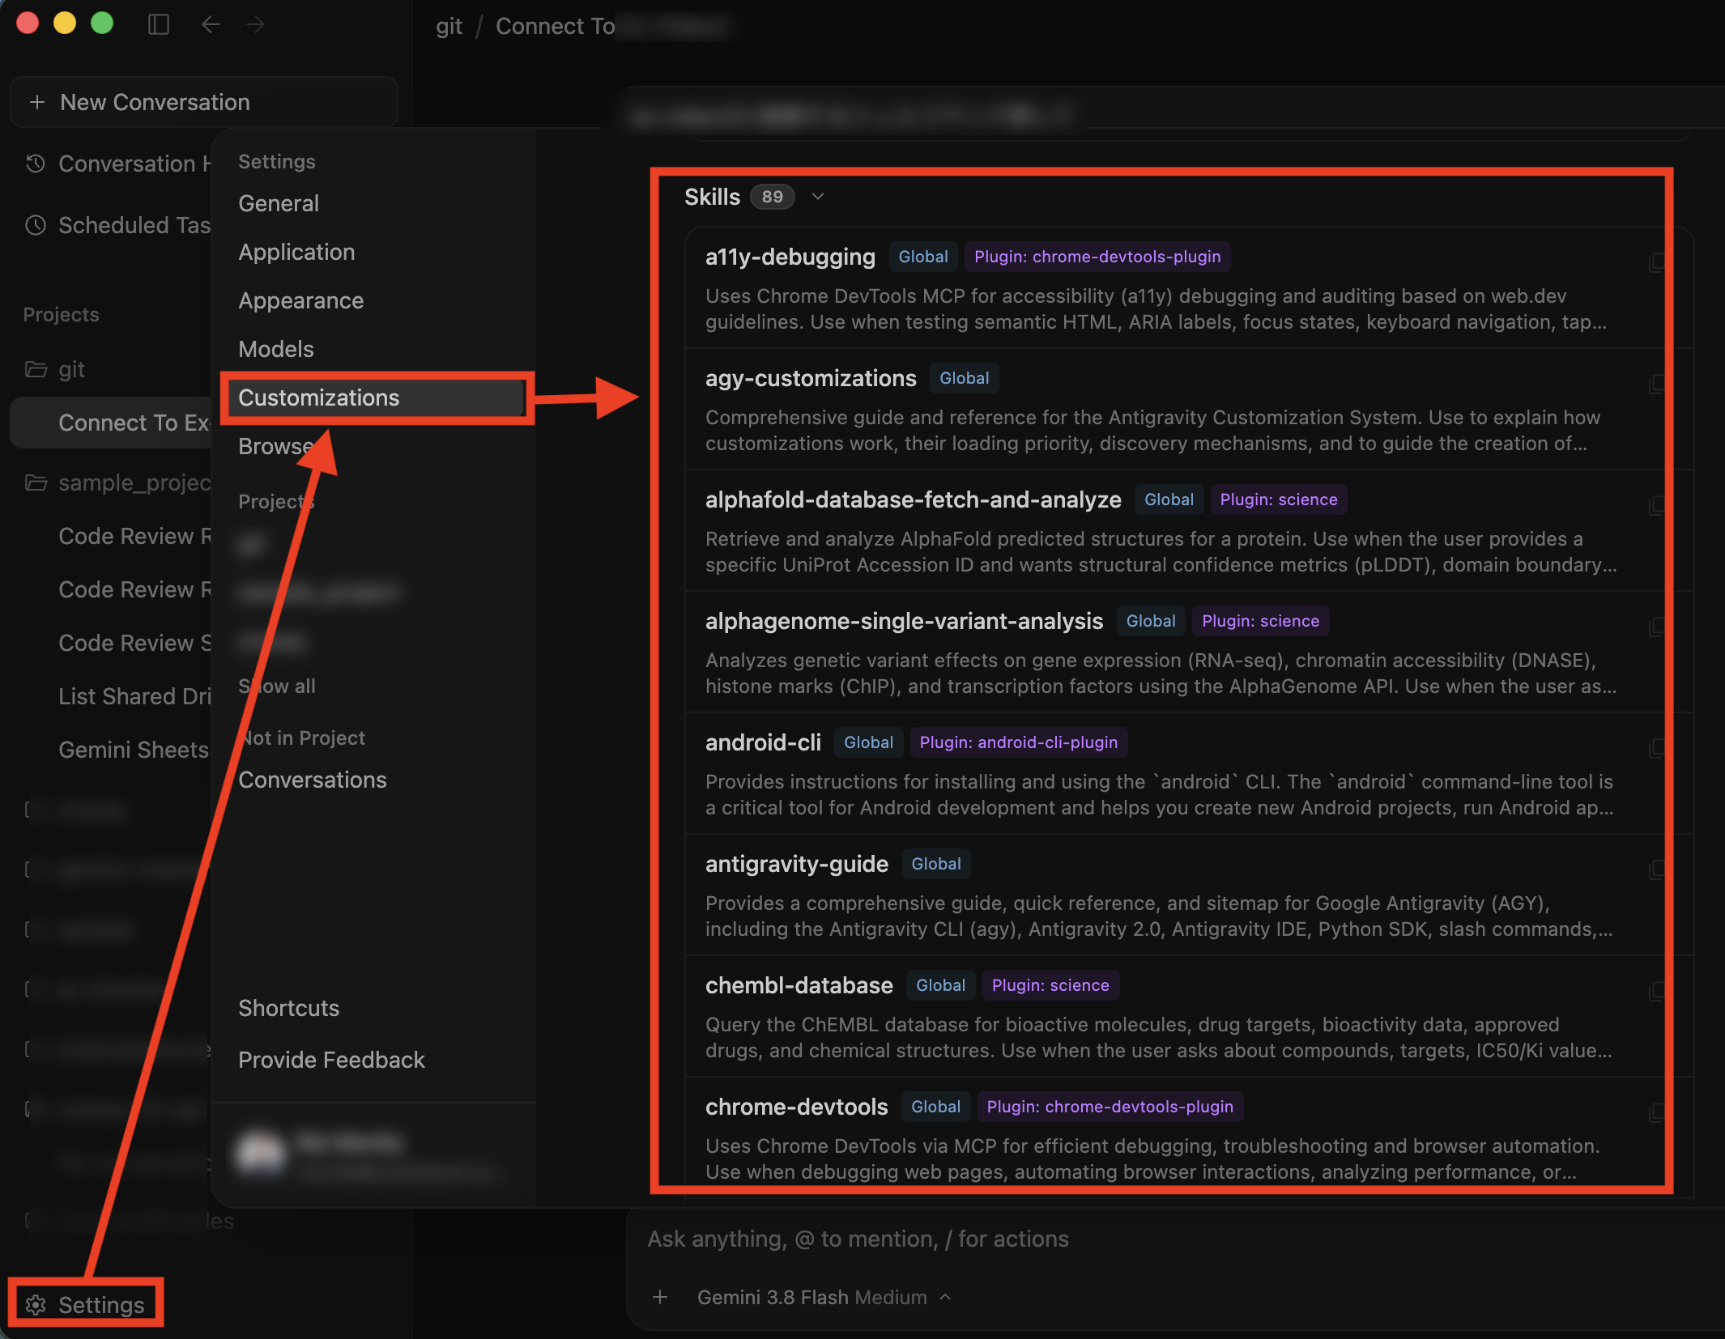Viewport: 1725px width, 1339px height.
Task: Collapse the Skills section chevron
Action: pyautogui.click(x=818, y=197)
